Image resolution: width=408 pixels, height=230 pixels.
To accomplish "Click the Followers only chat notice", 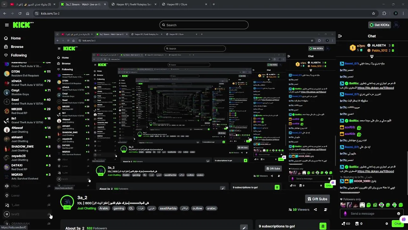I will 351,199.
